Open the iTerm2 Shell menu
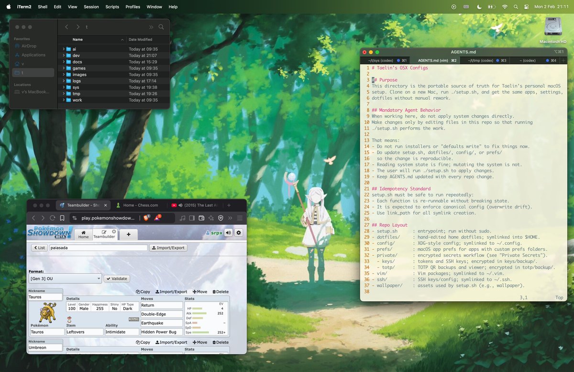The width and height of the screenshot is (574, 372). pyautogui.click(x=43, y=7)
